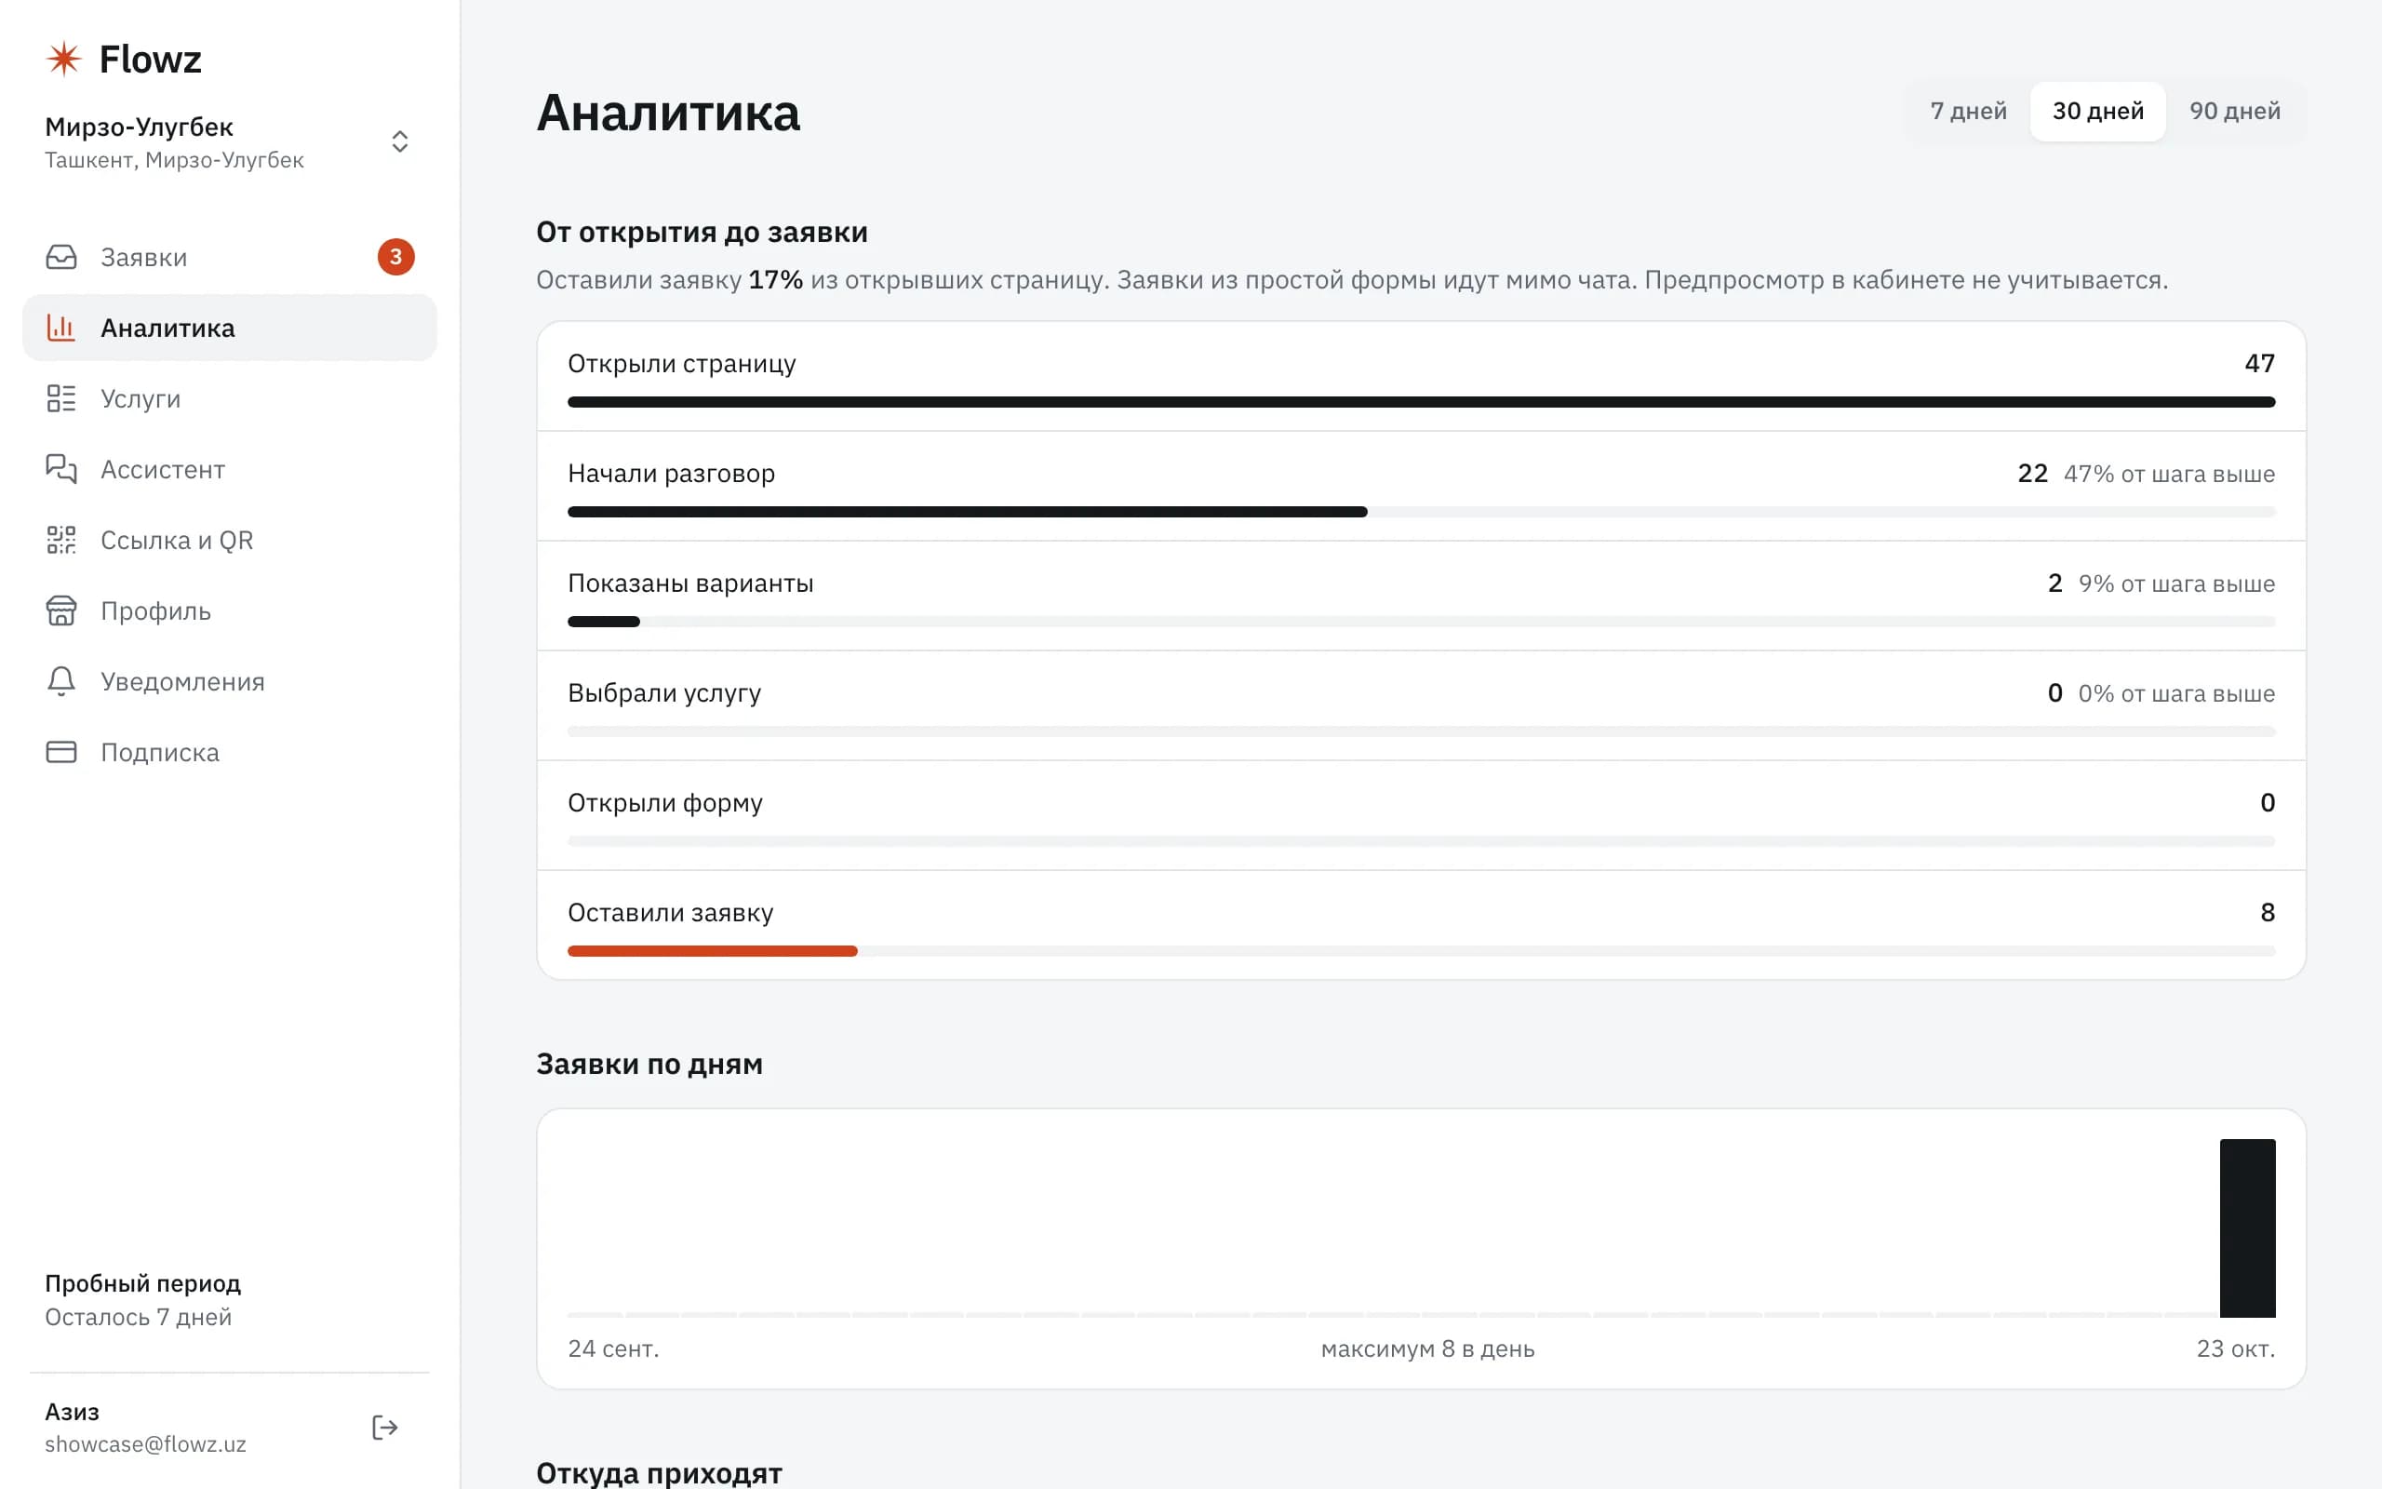
Task: Open Уведомления settings
Action: pyautogui.click(x=229, y=681)
